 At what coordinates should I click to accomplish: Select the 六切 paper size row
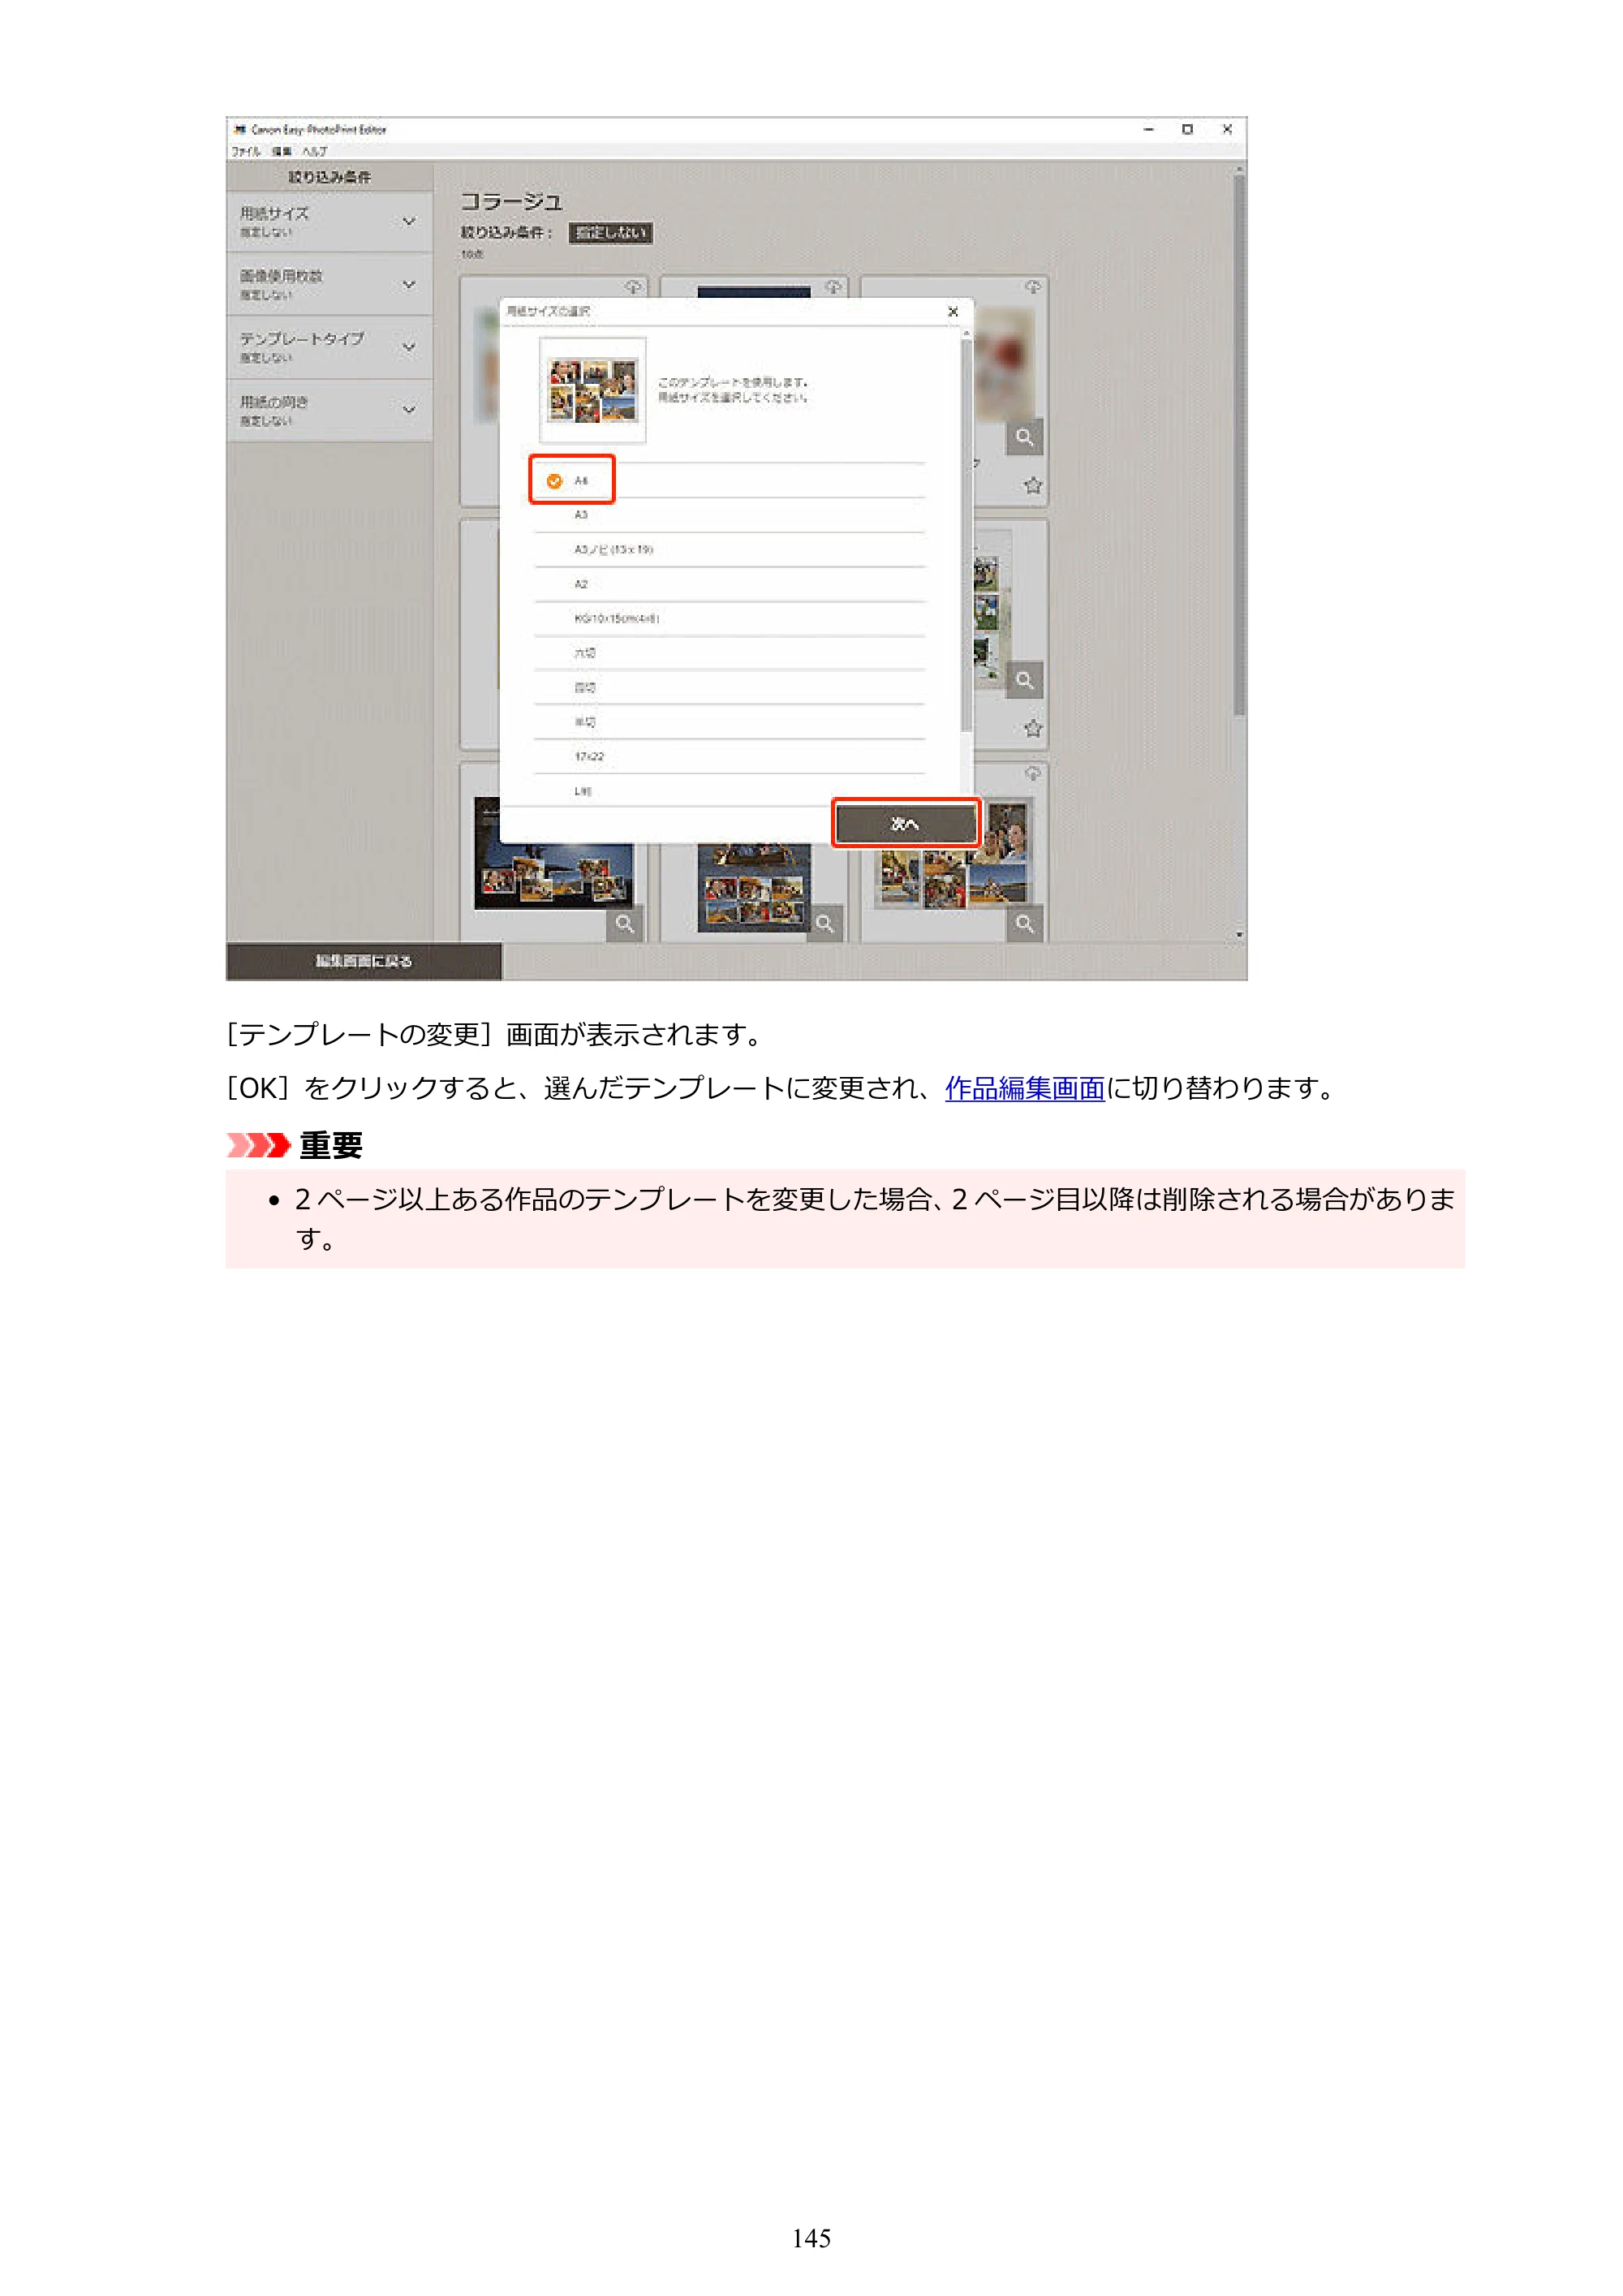point(730,653)
